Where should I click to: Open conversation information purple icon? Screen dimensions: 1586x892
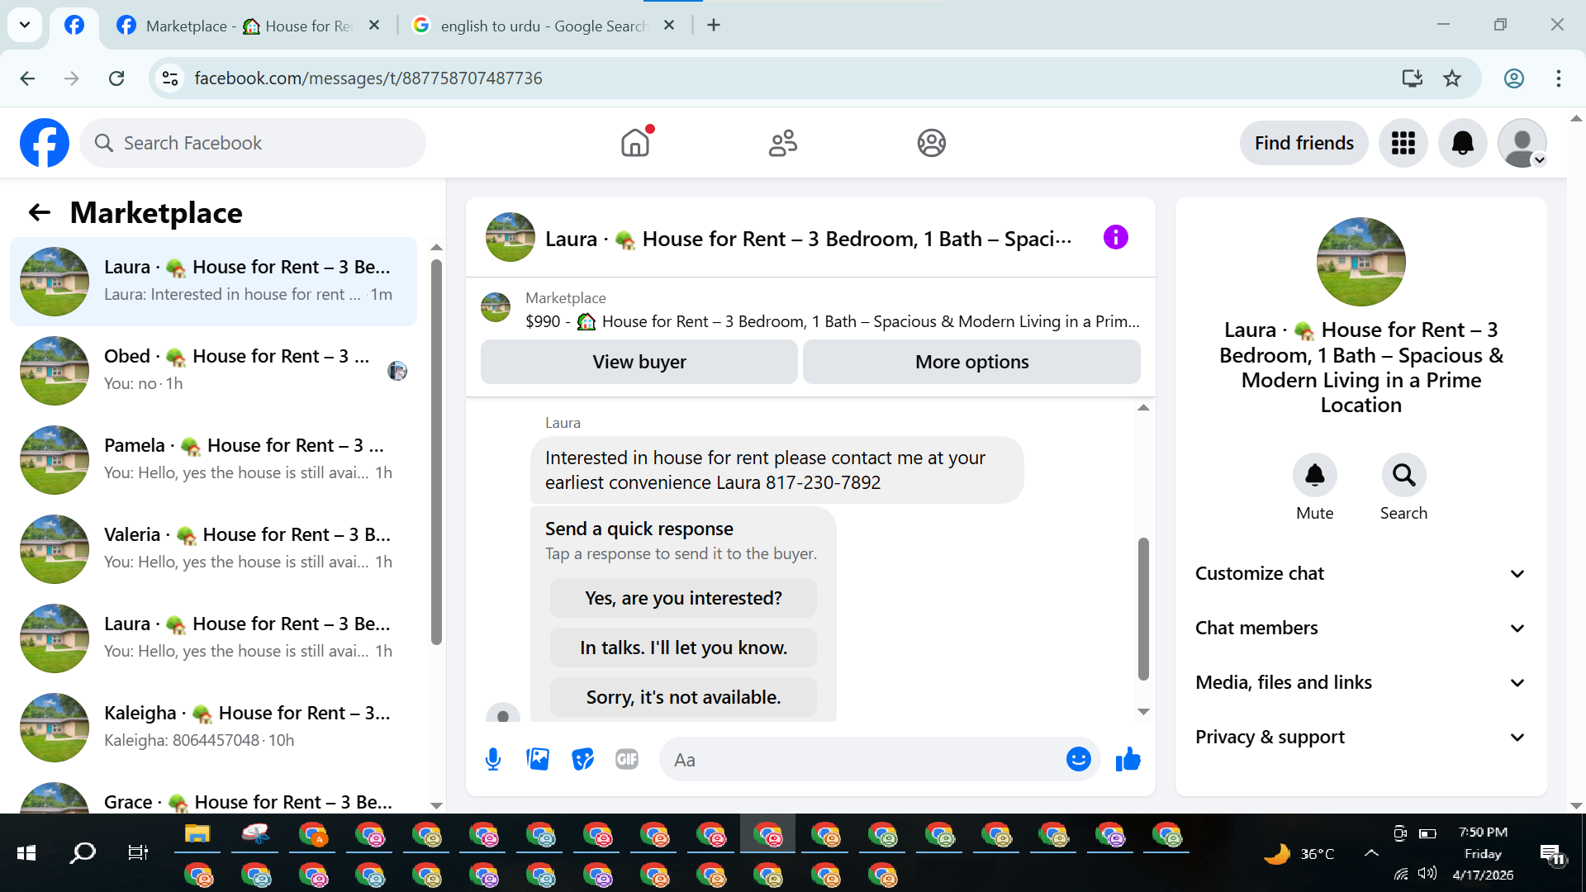coord(1115,238)
